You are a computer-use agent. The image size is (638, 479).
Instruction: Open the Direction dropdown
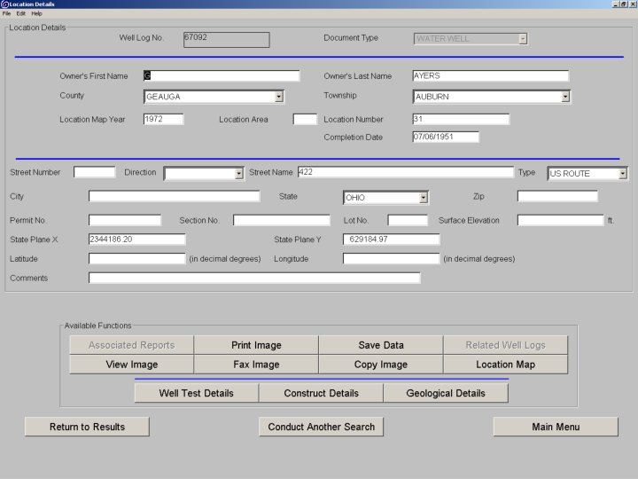tap(239, 174)
